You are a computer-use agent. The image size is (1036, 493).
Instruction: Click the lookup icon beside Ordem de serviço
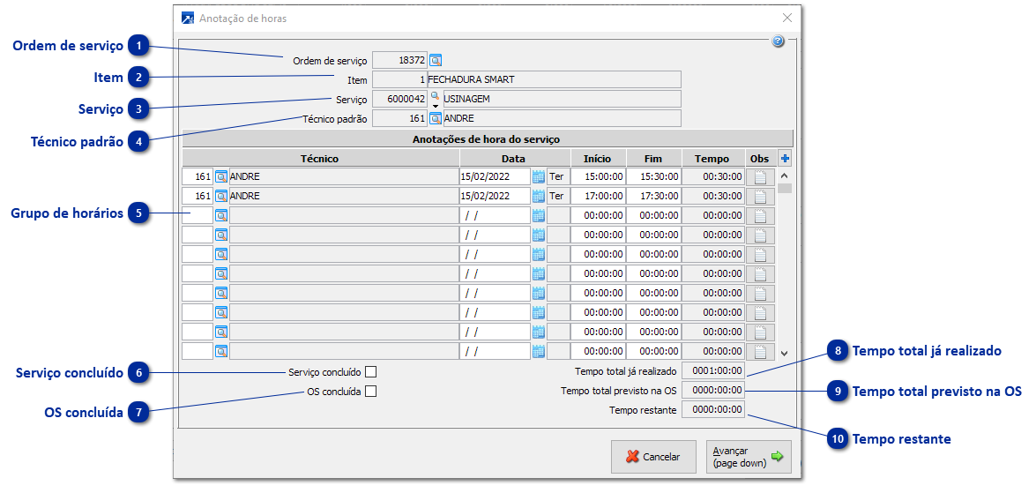pyautogui.click(x=435, y=61)
